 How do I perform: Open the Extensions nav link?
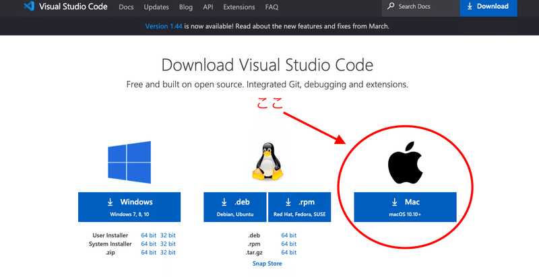click(x=239, y=7)
